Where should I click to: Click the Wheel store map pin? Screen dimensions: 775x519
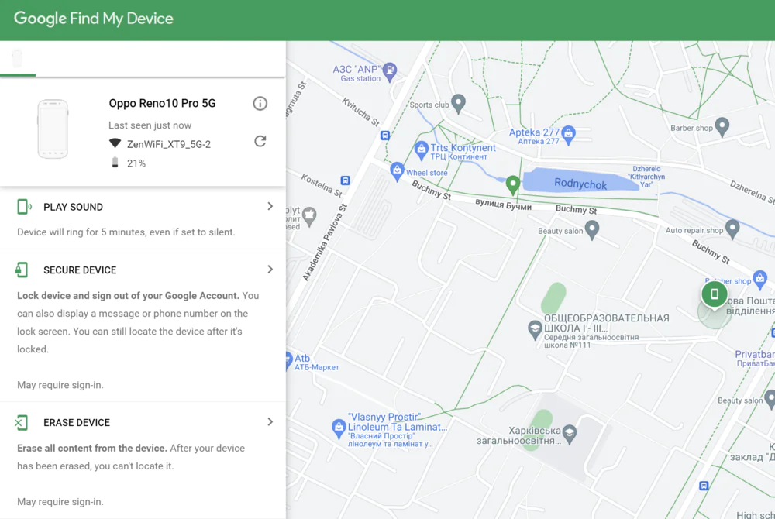point(397,171)
